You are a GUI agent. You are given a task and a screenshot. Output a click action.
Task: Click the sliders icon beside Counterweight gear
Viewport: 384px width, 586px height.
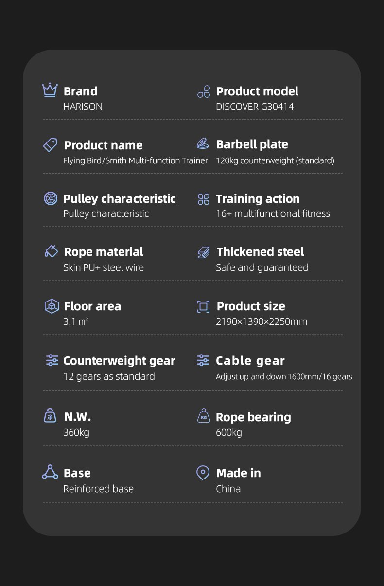point(52,360)
